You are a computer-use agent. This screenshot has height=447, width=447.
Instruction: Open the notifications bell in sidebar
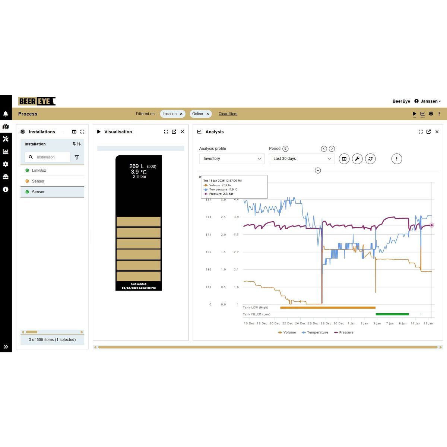click(6, 114)
